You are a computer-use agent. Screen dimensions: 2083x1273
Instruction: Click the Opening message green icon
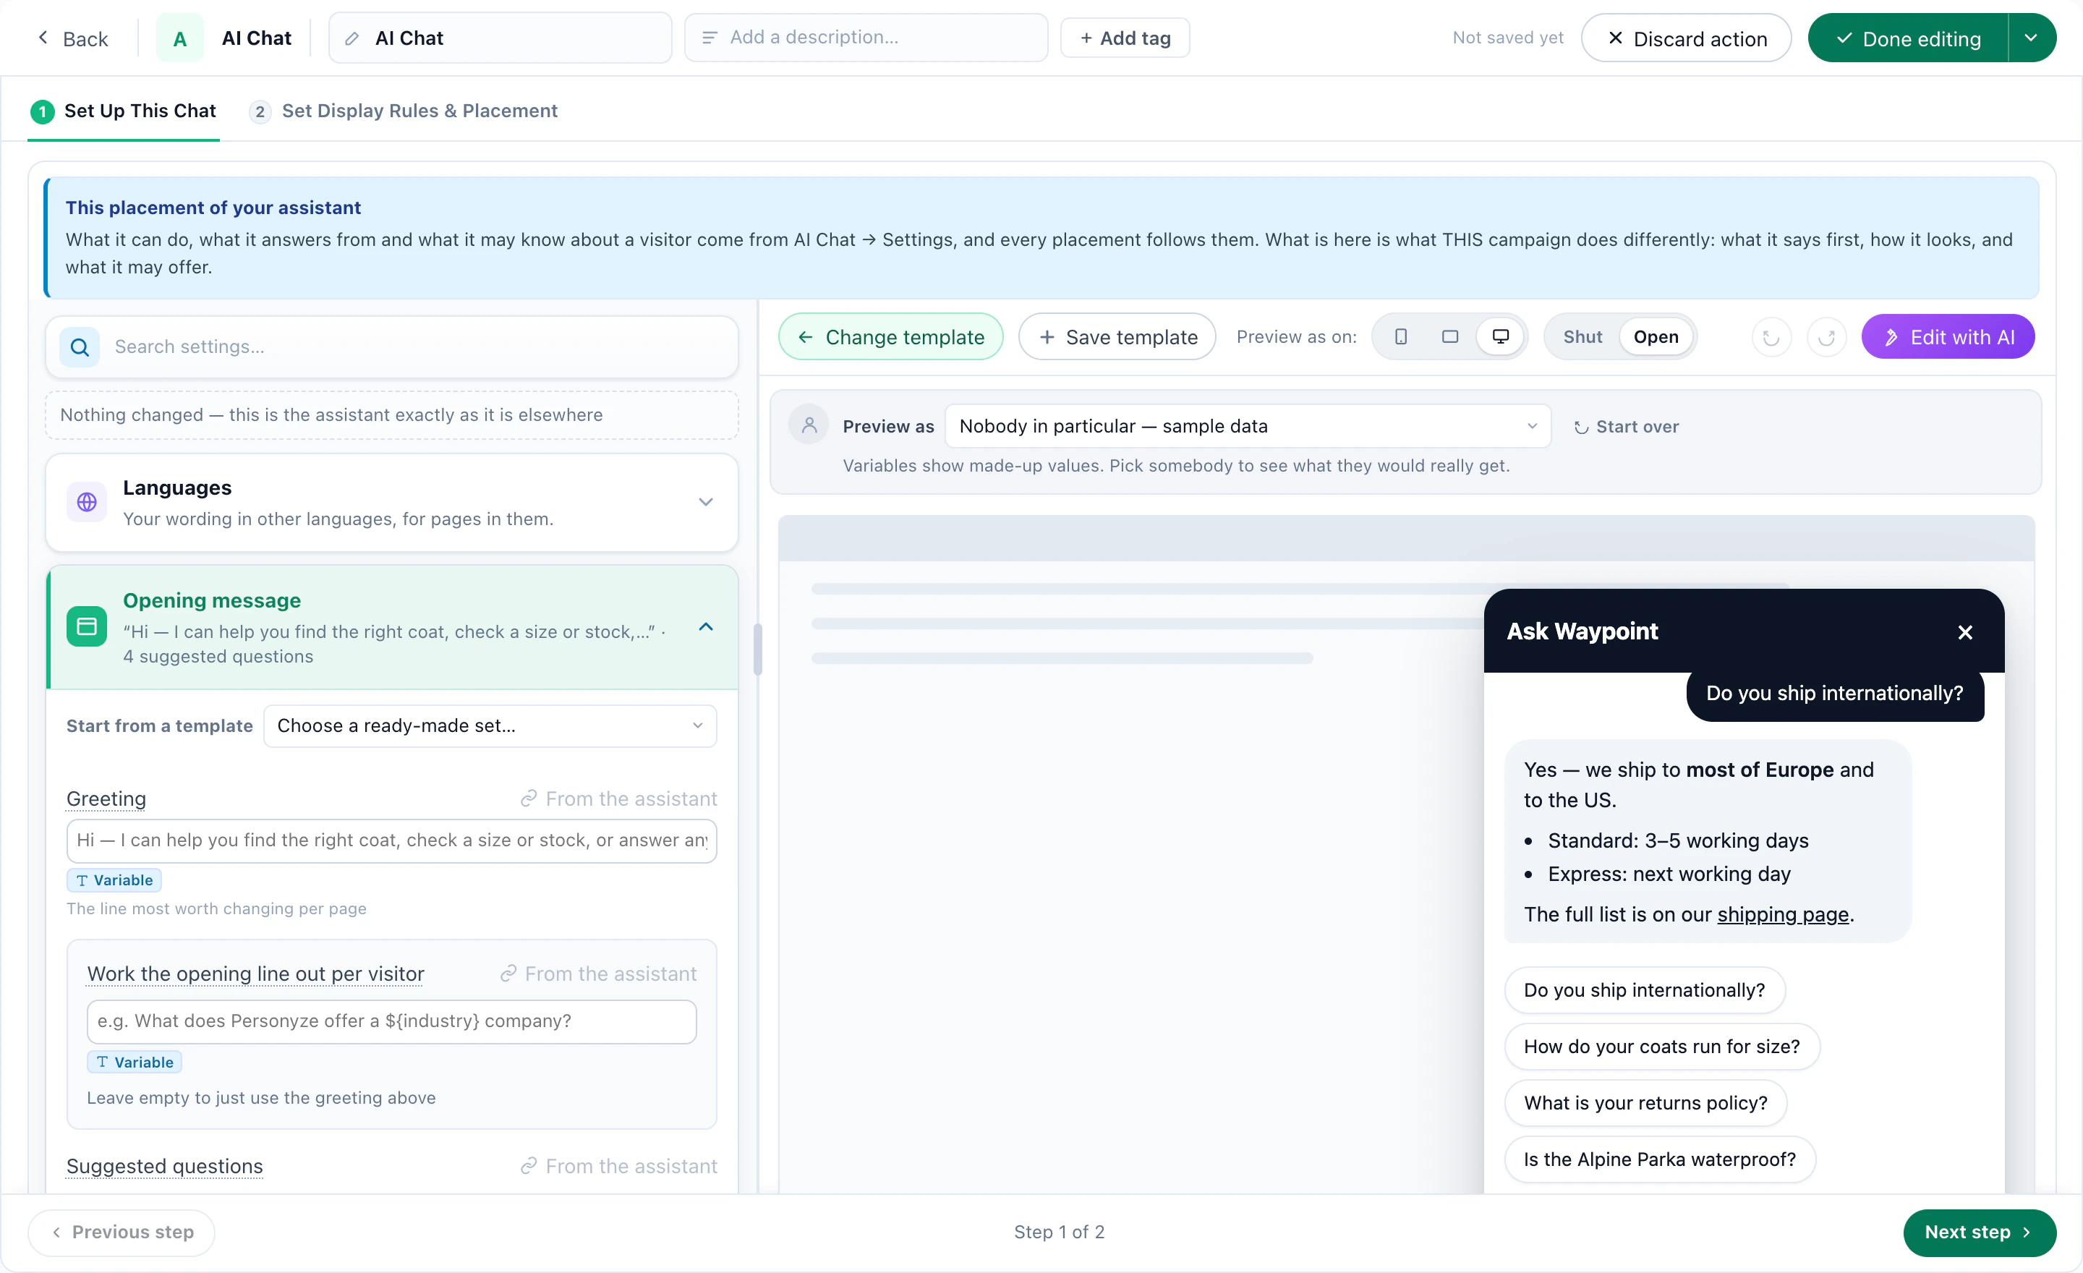click(x=86, y=626)
